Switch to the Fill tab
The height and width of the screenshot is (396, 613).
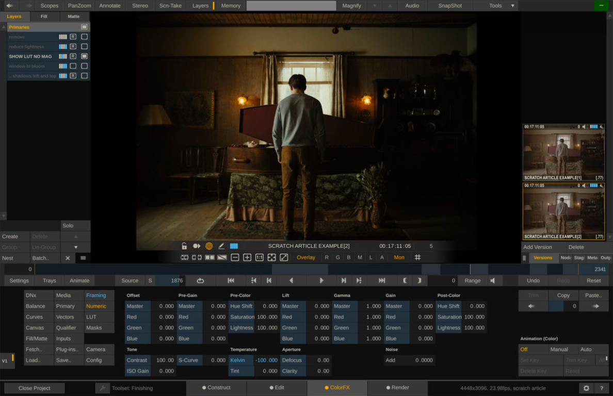pyautogui.click(x=44, y=16)
